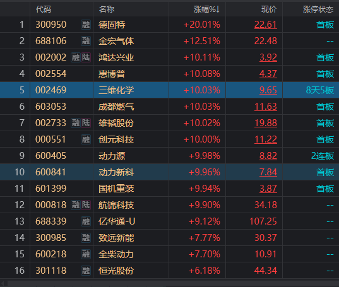Image resolution: width=339 pixels, height=287 pixels.
Task: Click the 融 badge beside 000551
Action: pyautogui.click(x=86, y=139)
